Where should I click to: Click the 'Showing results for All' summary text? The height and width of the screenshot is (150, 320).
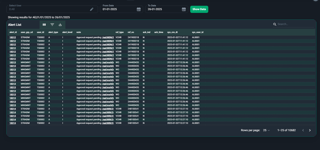[39, 17]
